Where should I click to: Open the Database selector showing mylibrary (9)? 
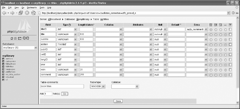[x=20, y=48]
